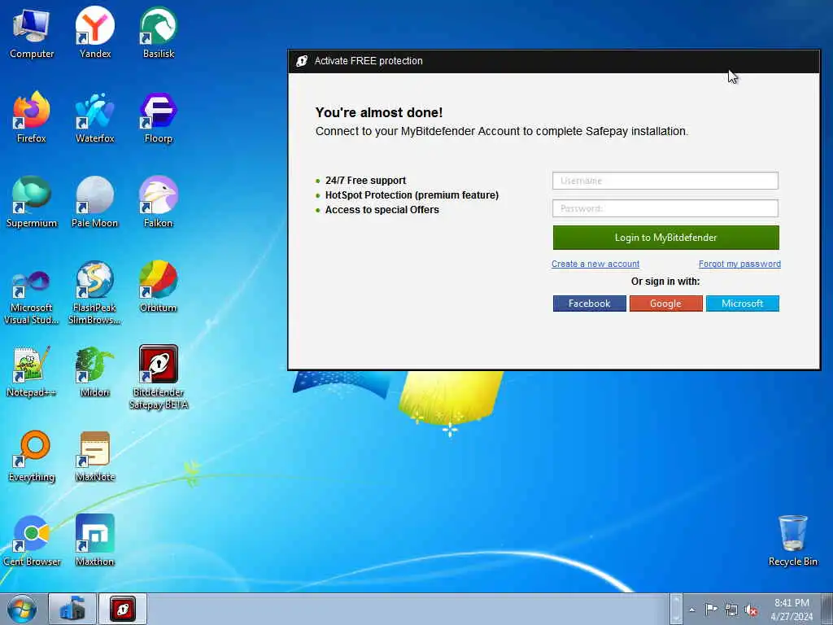Open the Create a new account link
This screenshot has height=625, width=833.
(x=595, y=264)
